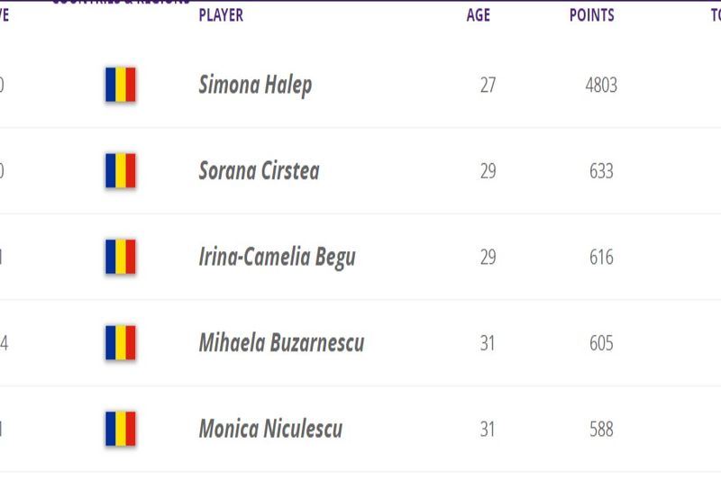Viewport: 721px width, 481px height.
Task: Click Simona Halep's age value 27
Action: [x=488, y=86]
